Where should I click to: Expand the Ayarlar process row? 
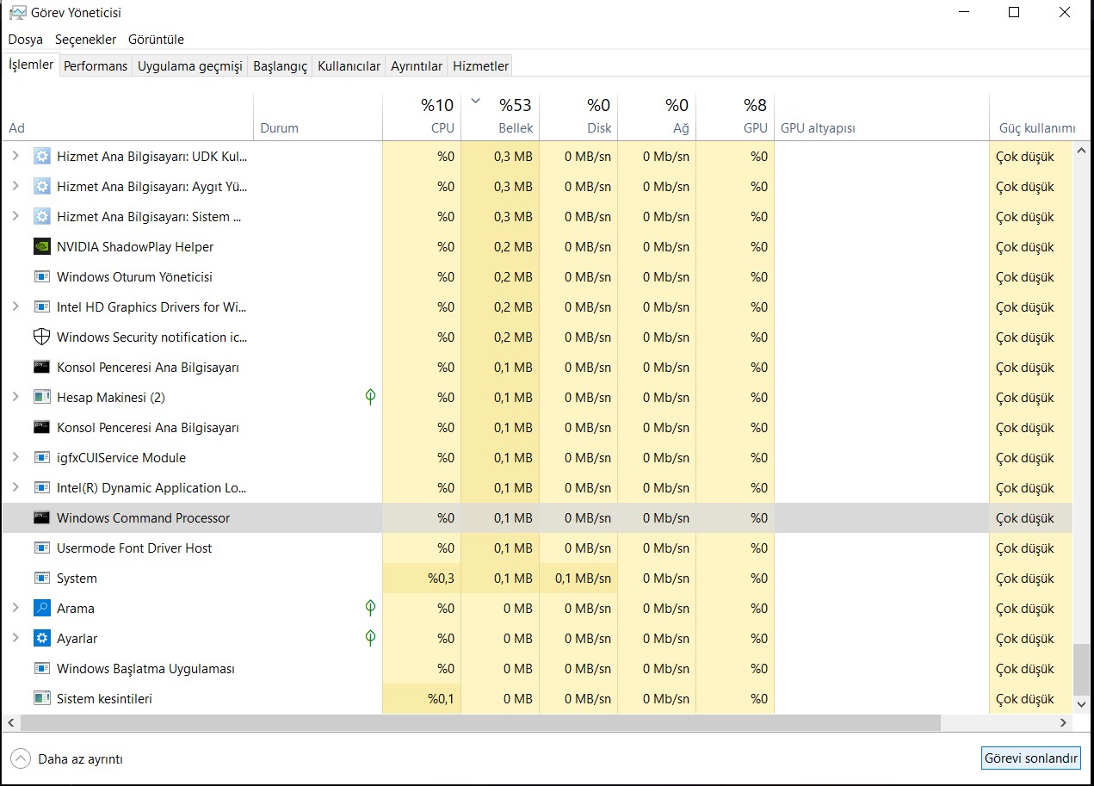click(x=15, y=638)
